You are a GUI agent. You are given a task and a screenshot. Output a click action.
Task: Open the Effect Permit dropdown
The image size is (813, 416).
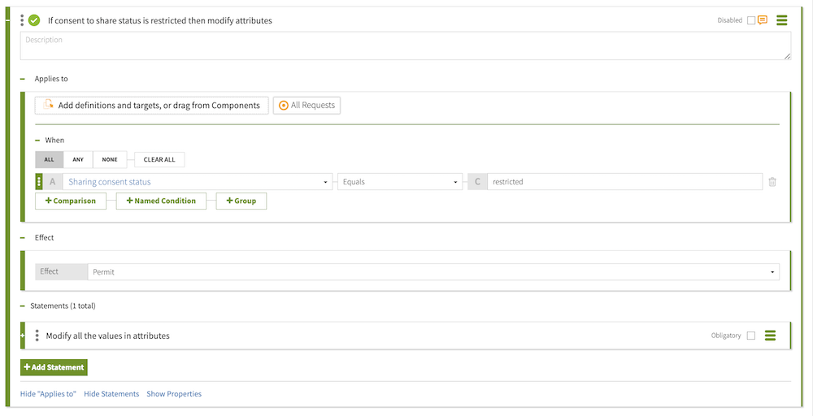coord(433,272)
